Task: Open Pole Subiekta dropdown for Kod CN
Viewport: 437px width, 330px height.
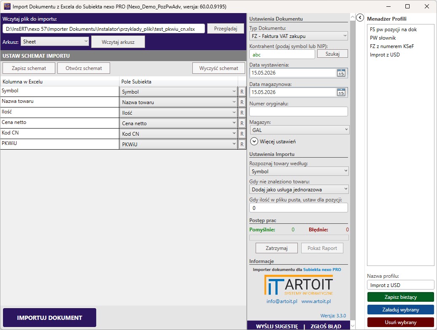Action: tap(178, 134)
